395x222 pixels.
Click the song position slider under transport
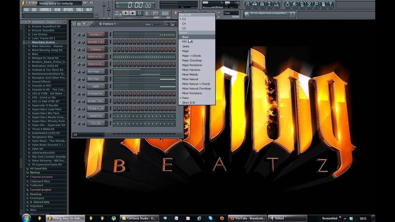[129, 18]
